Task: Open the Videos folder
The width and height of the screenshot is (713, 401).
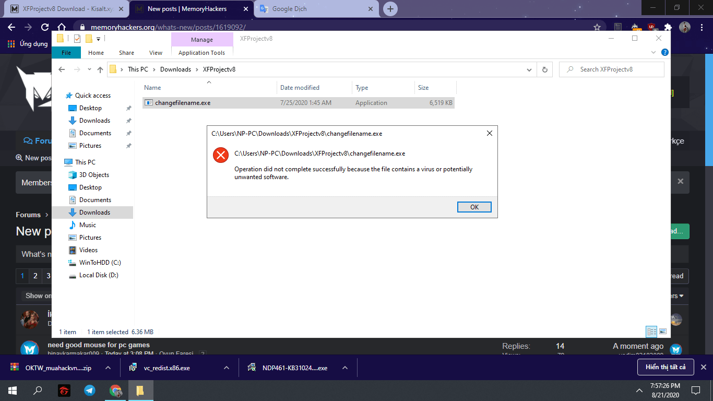Action: [x=88, y=250]
